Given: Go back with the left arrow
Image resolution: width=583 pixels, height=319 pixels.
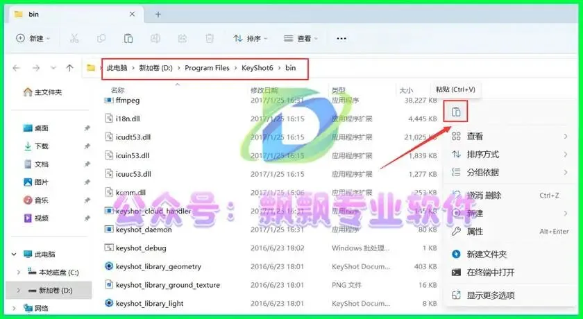Looking at the screenshot, I should click(16, 68).
